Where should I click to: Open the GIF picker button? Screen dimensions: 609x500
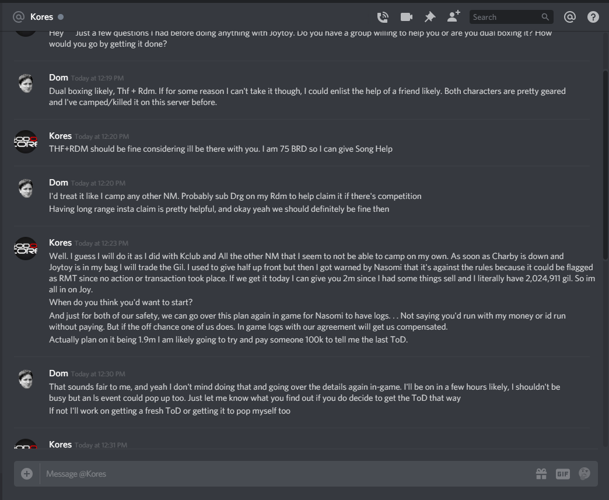tap(563, 474)
